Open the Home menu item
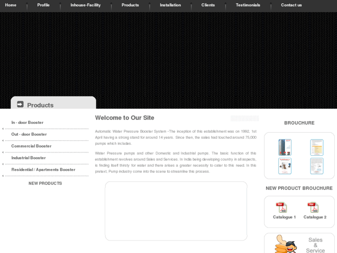 [x=11, y=5]
